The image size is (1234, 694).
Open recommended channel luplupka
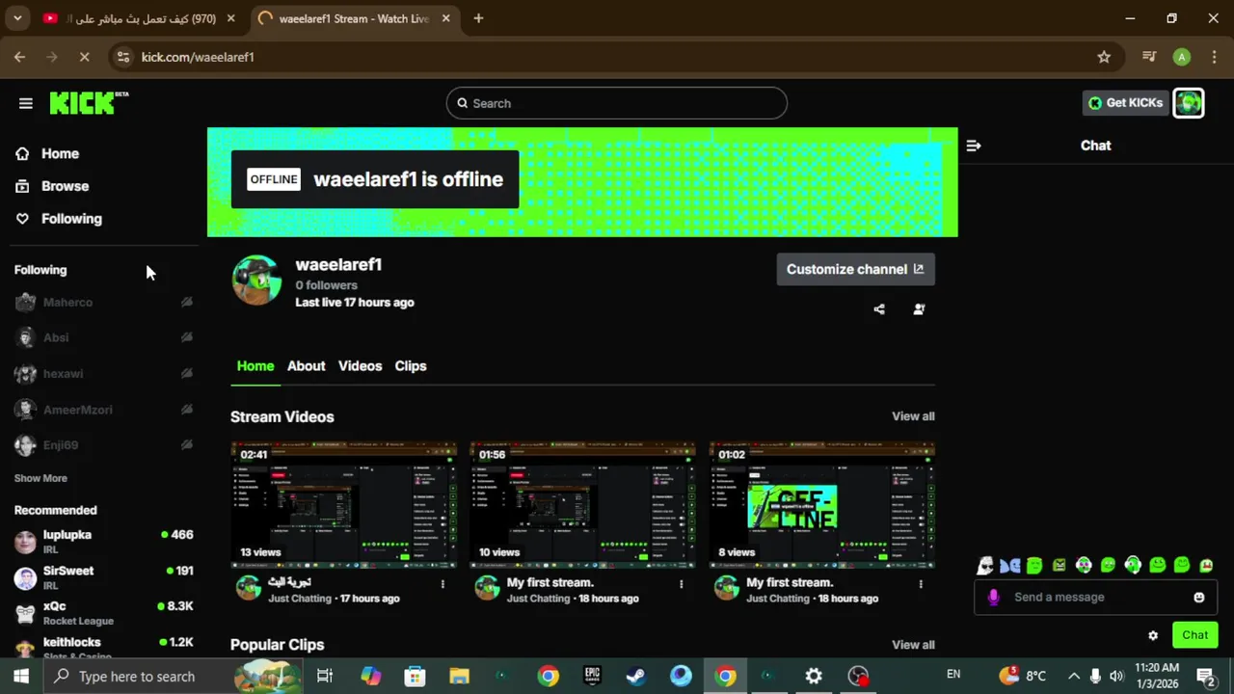pos(103,541)
